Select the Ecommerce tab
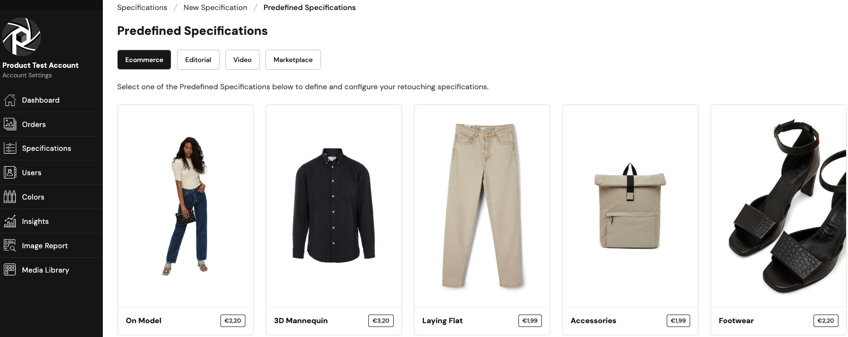Image resolution: width=848 pixels, height=337 pixels. pos(144,60)
